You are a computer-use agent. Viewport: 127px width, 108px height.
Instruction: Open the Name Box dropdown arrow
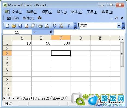(x=34, y=32)
